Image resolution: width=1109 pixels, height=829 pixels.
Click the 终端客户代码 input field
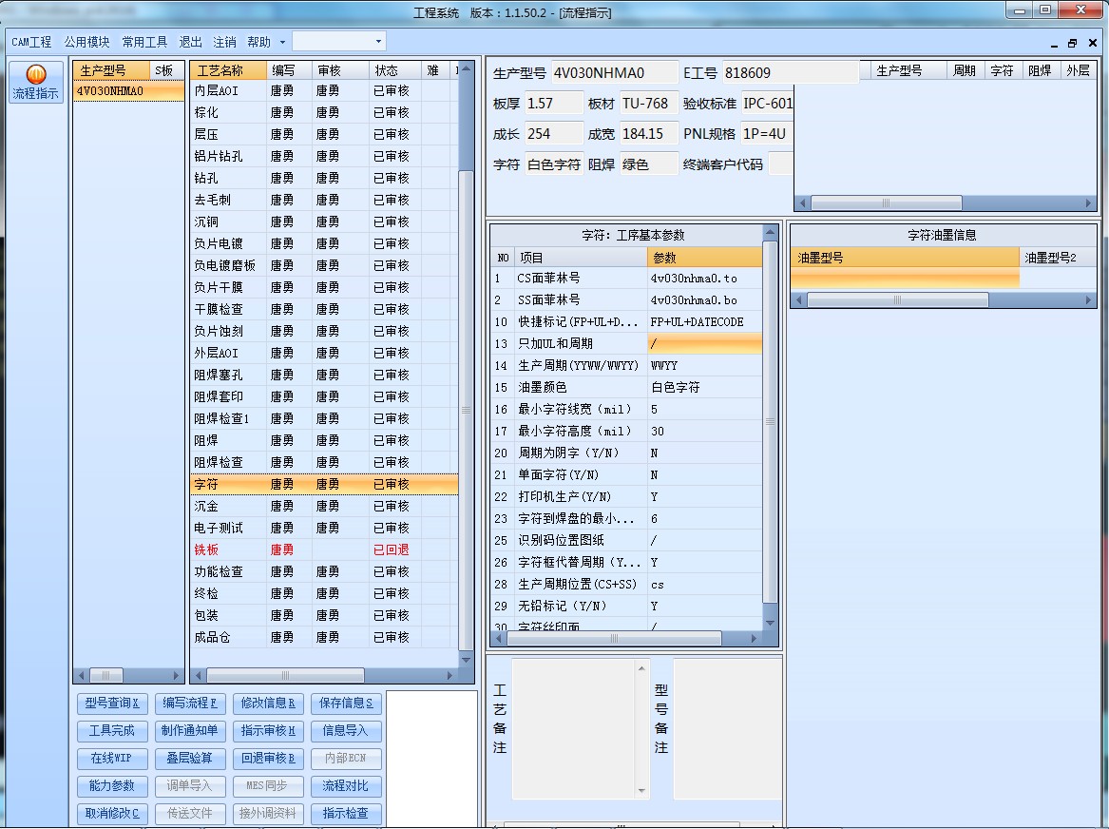pos(780,164)
